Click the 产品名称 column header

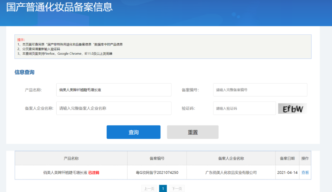point(71,159)
